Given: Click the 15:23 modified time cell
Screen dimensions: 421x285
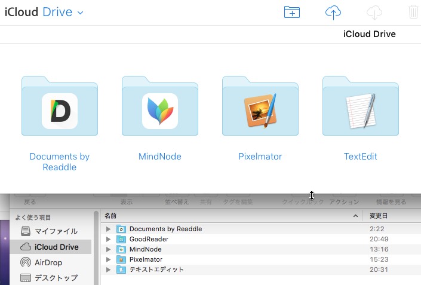Looking at the screenshot, I should coord(379,259).
